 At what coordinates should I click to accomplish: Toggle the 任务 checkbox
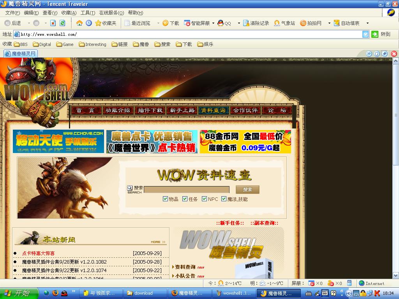185,199
